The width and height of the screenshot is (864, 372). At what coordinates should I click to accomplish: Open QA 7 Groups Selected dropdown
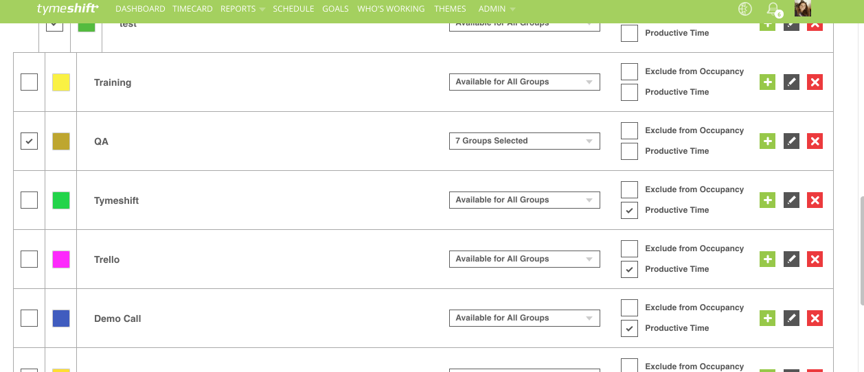524,141
